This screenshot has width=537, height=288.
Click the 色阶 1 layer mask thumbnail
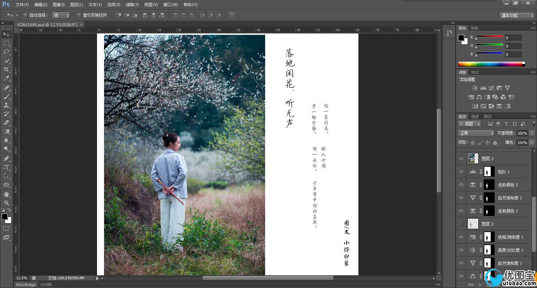tap(489, 171)
